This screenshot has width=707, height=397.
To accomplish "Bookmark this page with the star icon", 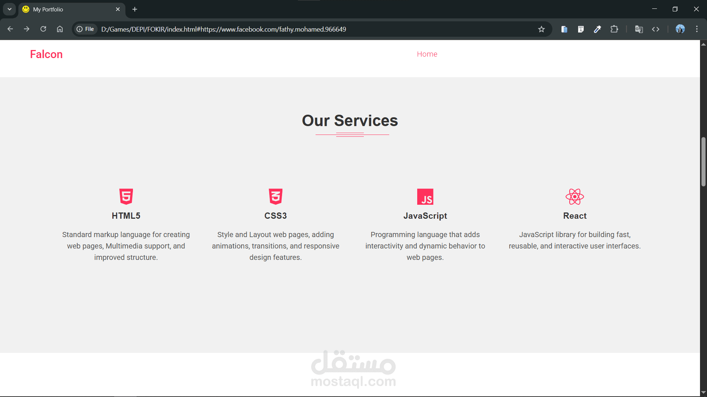I will point(541,29).
